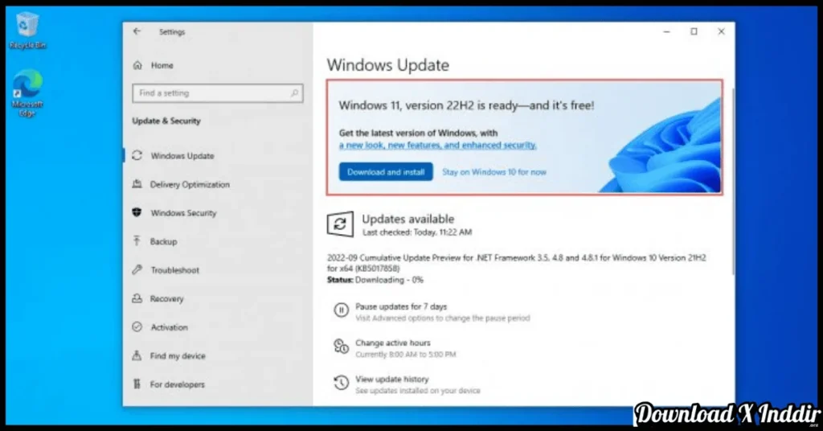Open Recycle Bin desktop icon
Image resolution: width=823 pixels, height=431 pixels.
pyautogui.click(x=27, y=31)
